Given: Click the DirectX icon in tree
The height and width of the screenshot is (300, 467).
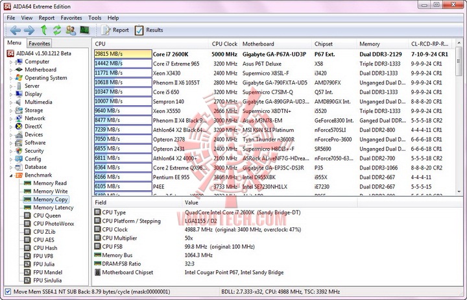Looking at the screenshot, I should [x=19, y=127].
